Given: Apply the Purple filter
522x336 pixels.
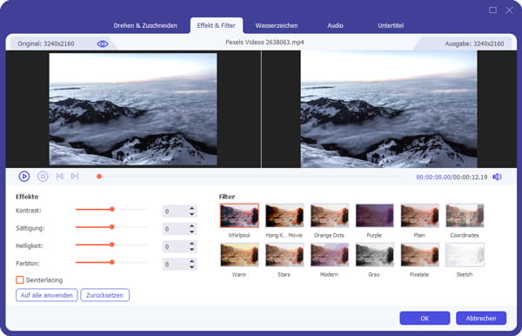Looking at the screenshot, I should click(374, 216).
